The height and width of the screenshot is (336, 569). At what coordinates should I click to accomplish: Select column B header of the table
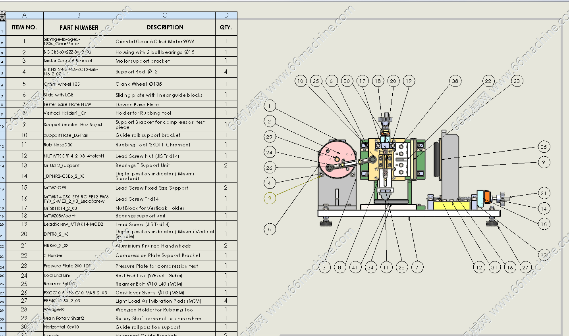coord(79,15)
